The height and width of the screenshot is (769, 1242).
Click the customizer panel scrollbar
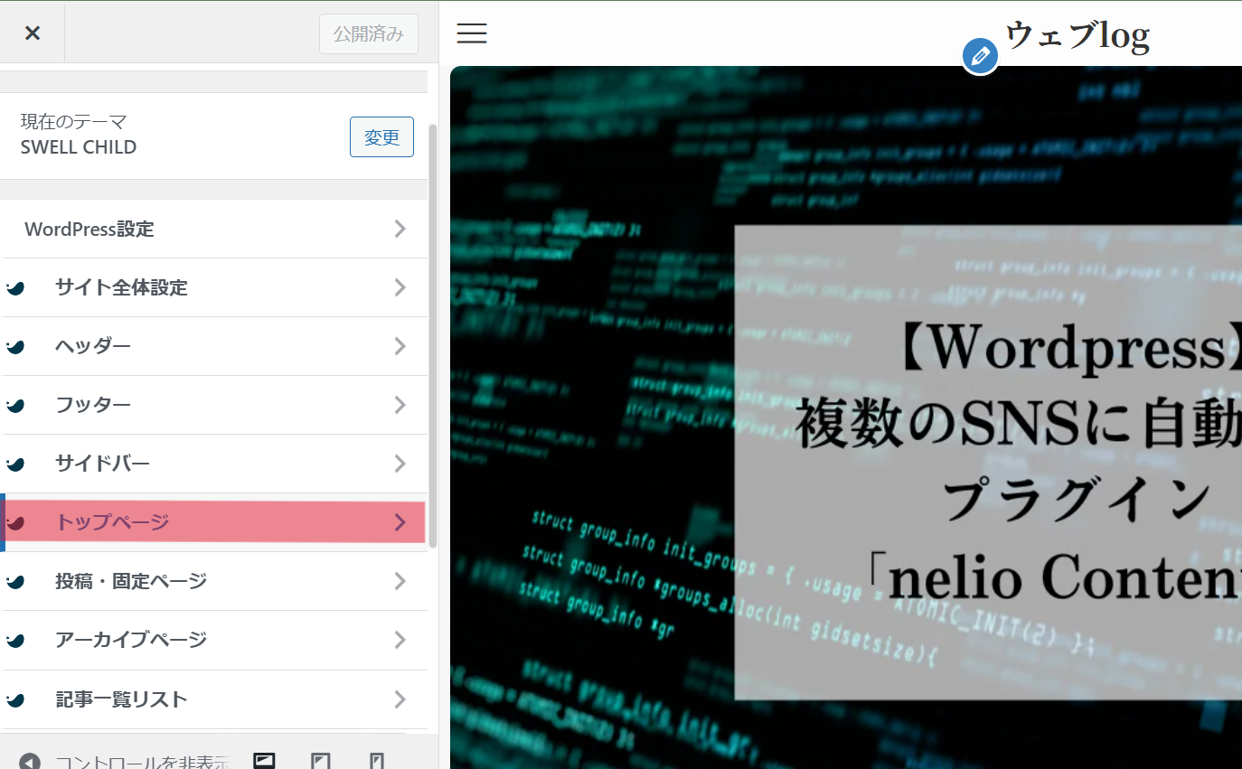[x=433, y=334]
